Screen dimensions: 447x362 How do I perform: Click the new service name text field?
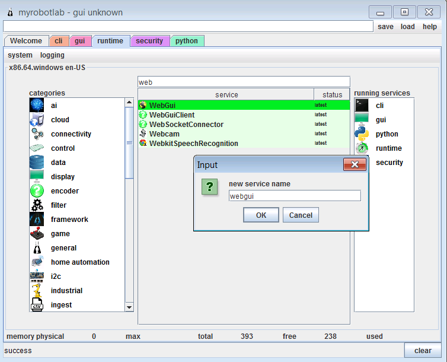coord(295,196)
